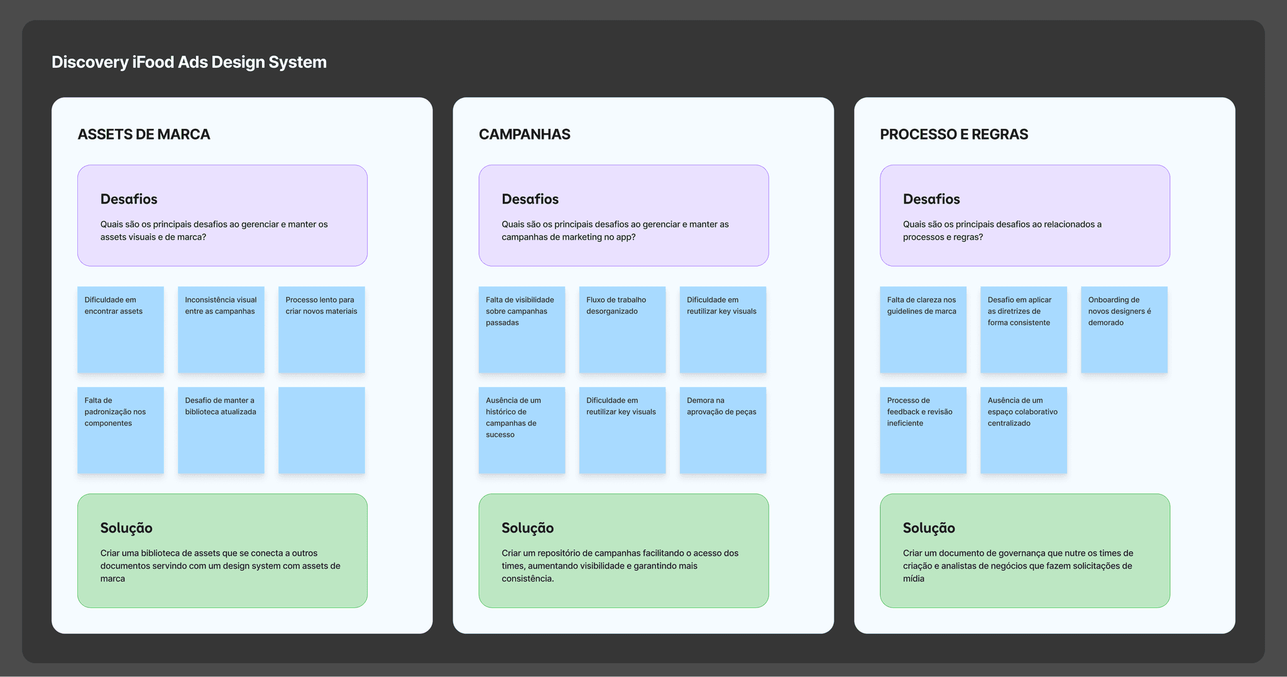Screen dimensions: 1287x677
Task: Click question about "campanhas de marketing no app"
Action: 615,231
